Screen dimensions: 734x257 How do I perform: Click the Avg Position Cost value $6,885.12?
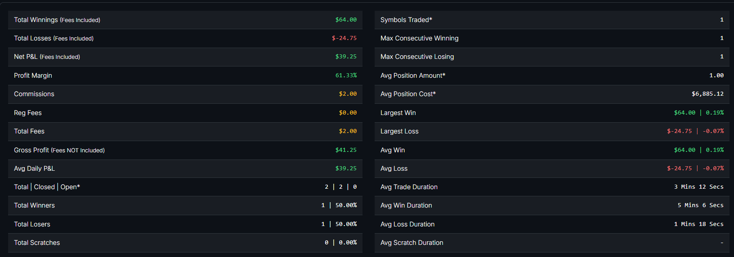tap(707, 94)
